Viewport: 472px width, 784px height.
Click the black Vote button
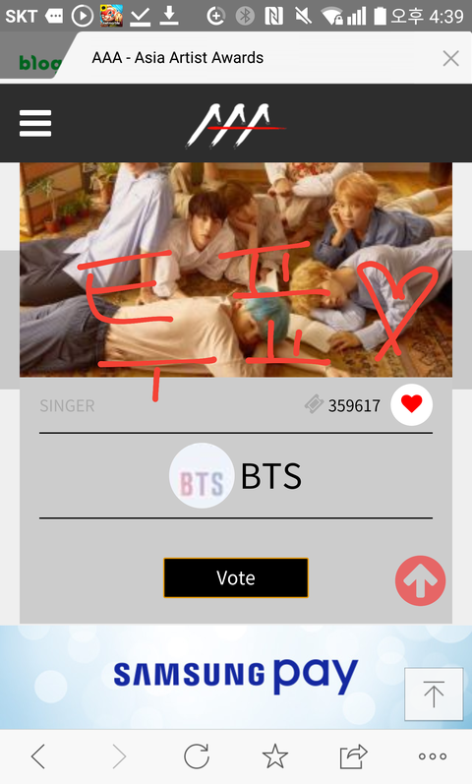(235, 577)
